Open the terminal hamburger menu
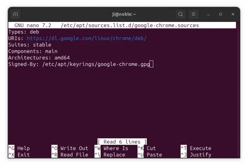The width and height of the screenshot is (248, 167). click(193, 14)
